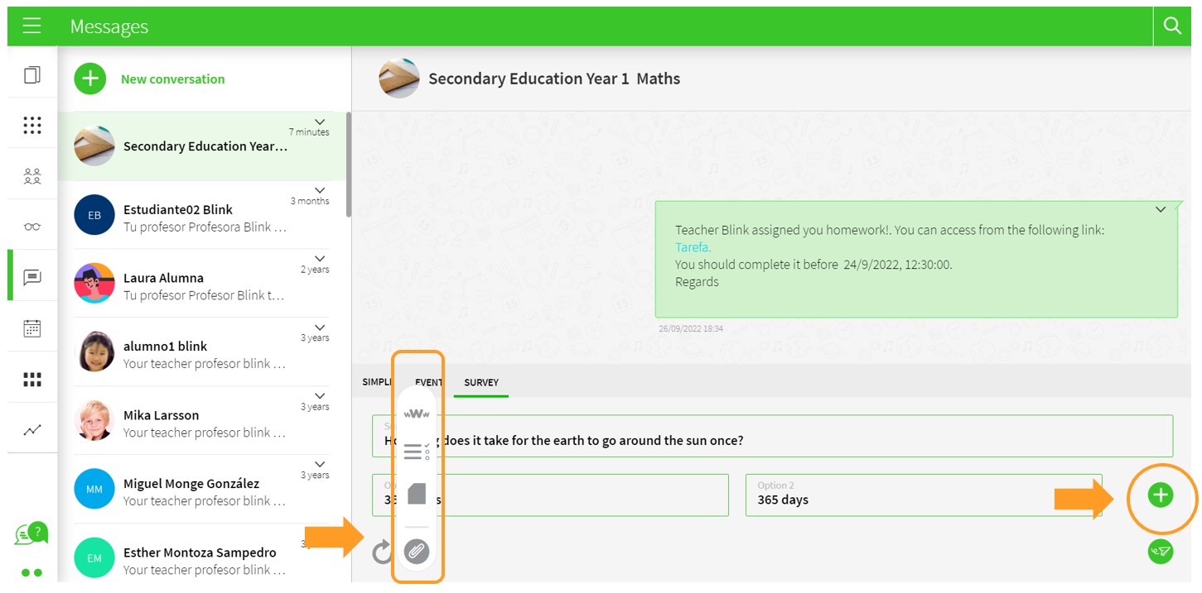Open the help chat bubble icon
Image resolution: width=1202 pixels, height=593 pixels.
coord(30,534)
